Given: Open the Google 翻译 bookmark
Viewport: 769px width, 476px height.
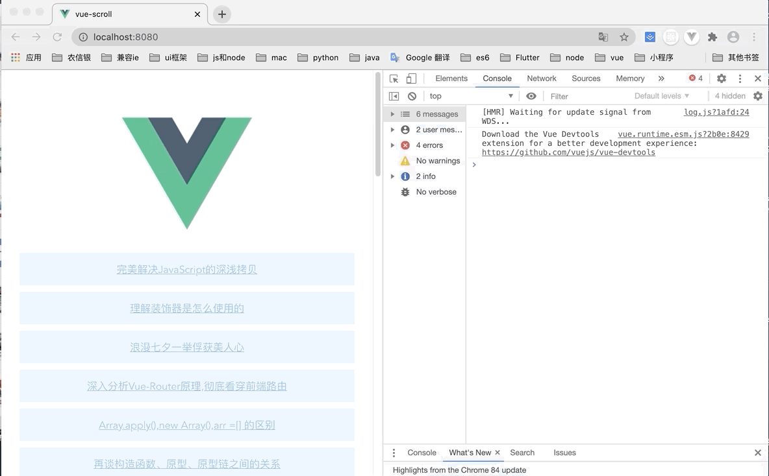Looking at the screenshot, I should tap(420, 57).
